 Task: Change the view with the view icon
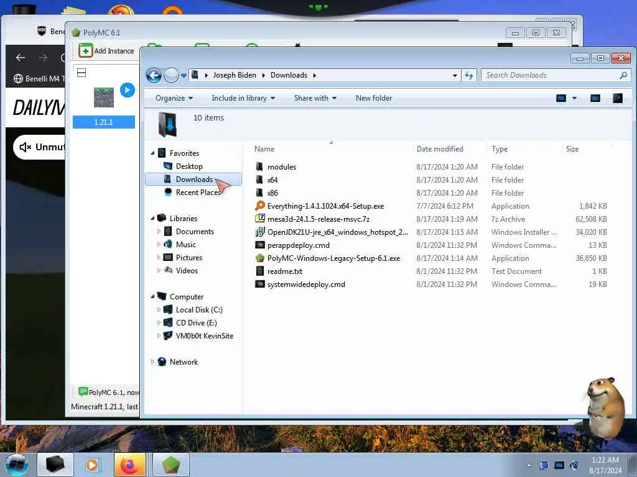561,98
